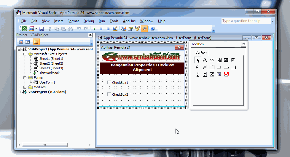Click View Object icon in Project panel
This screenshot has width=290, height=157.
[28, 42]
